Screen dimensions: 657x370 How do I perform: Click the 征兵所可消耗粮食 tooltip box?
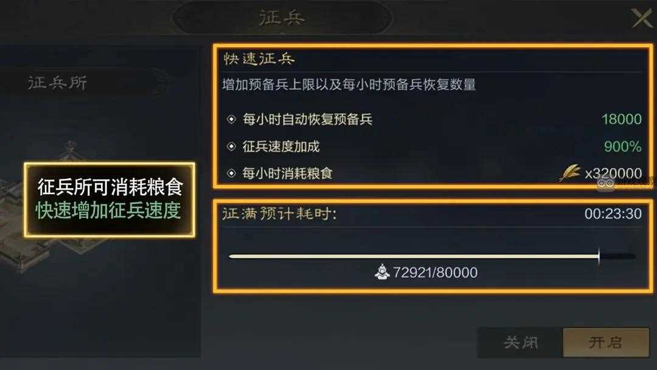tap(109, 200)
